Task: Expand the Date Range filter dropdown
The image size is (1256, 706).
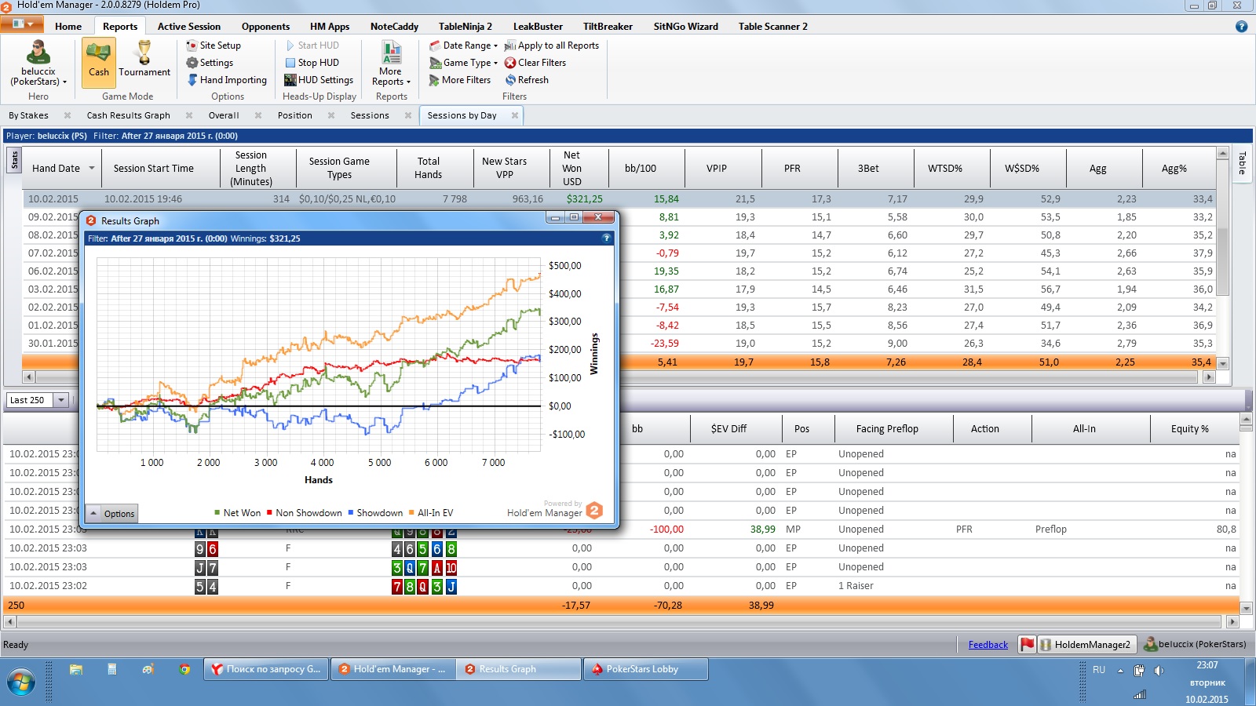Action: coord(464,45)
